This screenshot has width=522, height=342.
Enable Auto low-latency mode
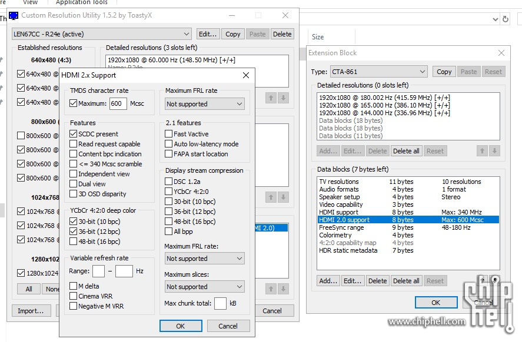point(168,143)
